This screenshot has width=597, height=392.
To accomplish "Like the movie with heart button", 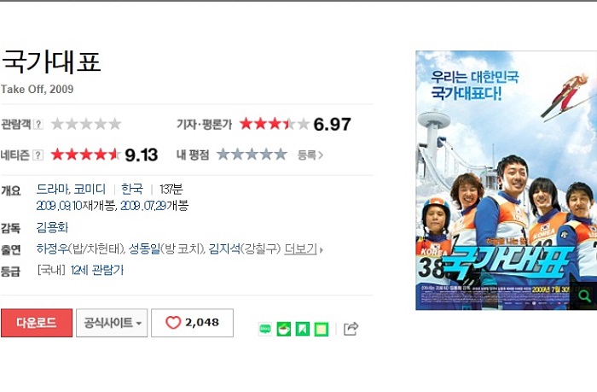I will 192,323.
